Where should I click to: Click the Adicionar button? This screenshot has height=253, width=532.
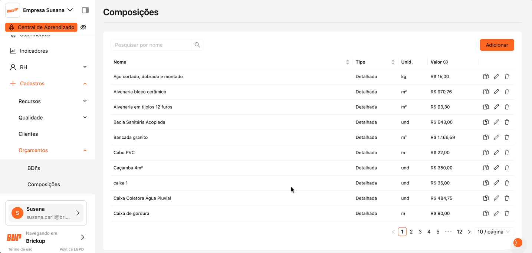pos(497,45)
